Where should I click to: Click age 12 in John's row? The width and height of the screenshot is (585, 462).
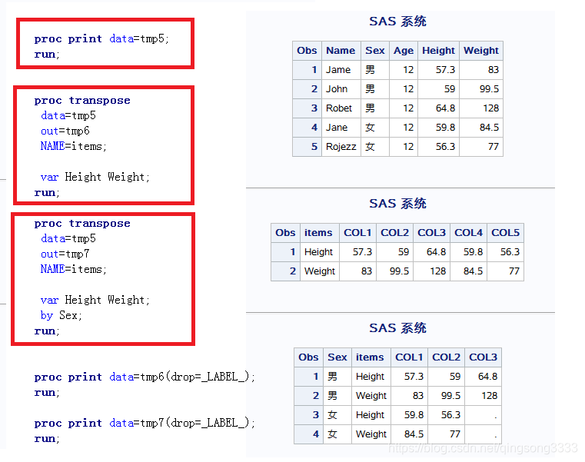(x=404, y=89)
